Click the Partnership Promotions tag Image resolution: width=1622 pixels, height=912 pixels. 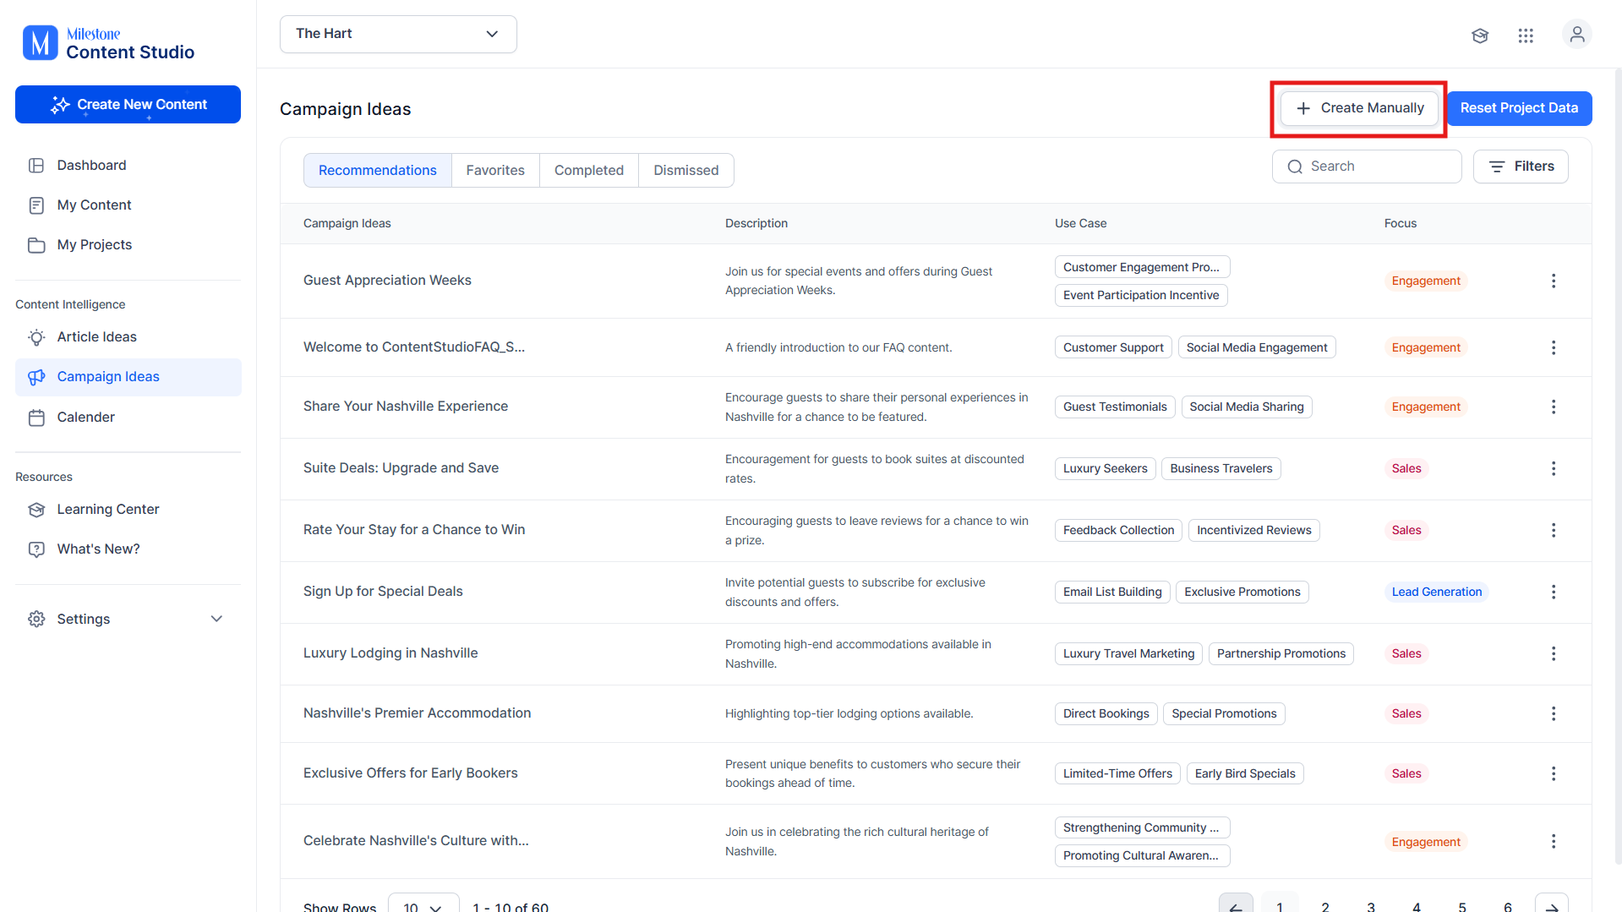point(1281,654)
